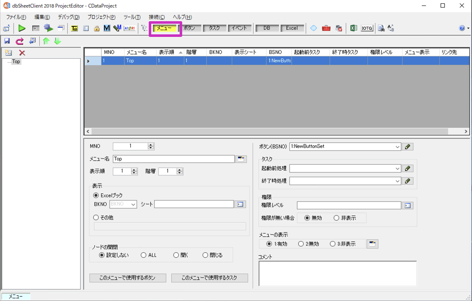The image size is (472, 301).
Task: Click the floppy disk save icon
Action: 7,41
